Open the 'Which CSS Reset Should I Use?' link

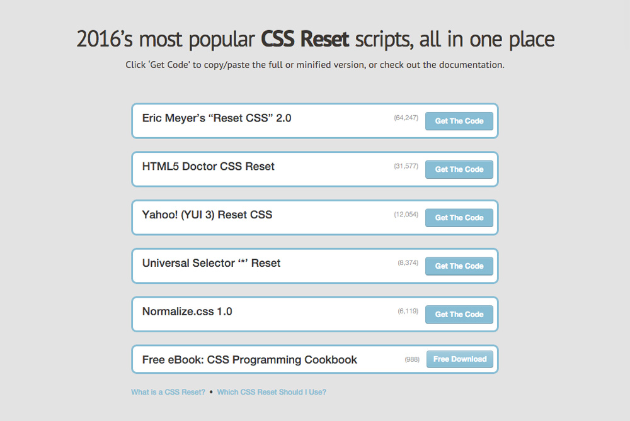tap(272, 391)
